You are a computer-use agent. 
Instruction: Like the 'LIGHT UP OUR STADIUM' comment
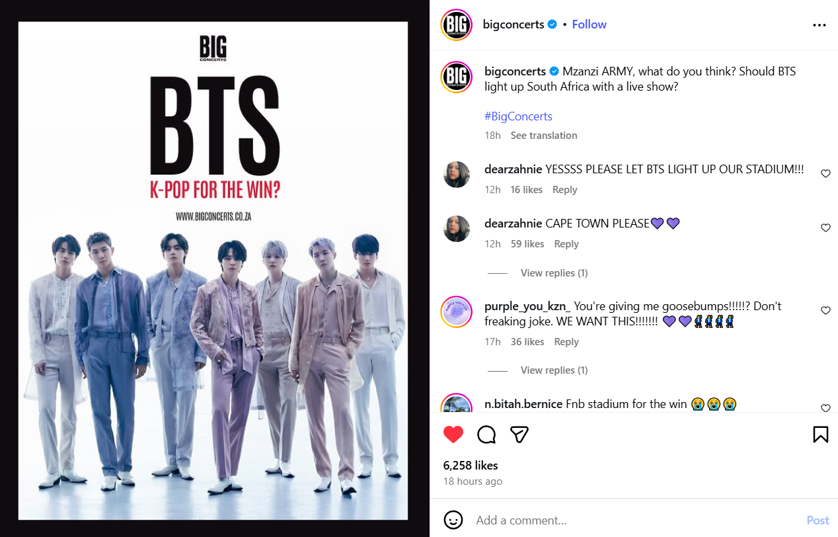[x=825, y=174]
